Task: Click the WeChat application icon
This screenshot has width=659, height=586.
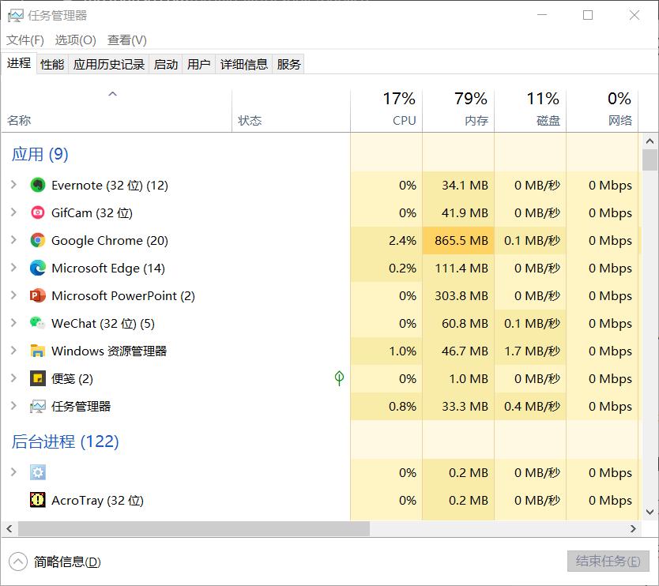Action: point(38,323)
